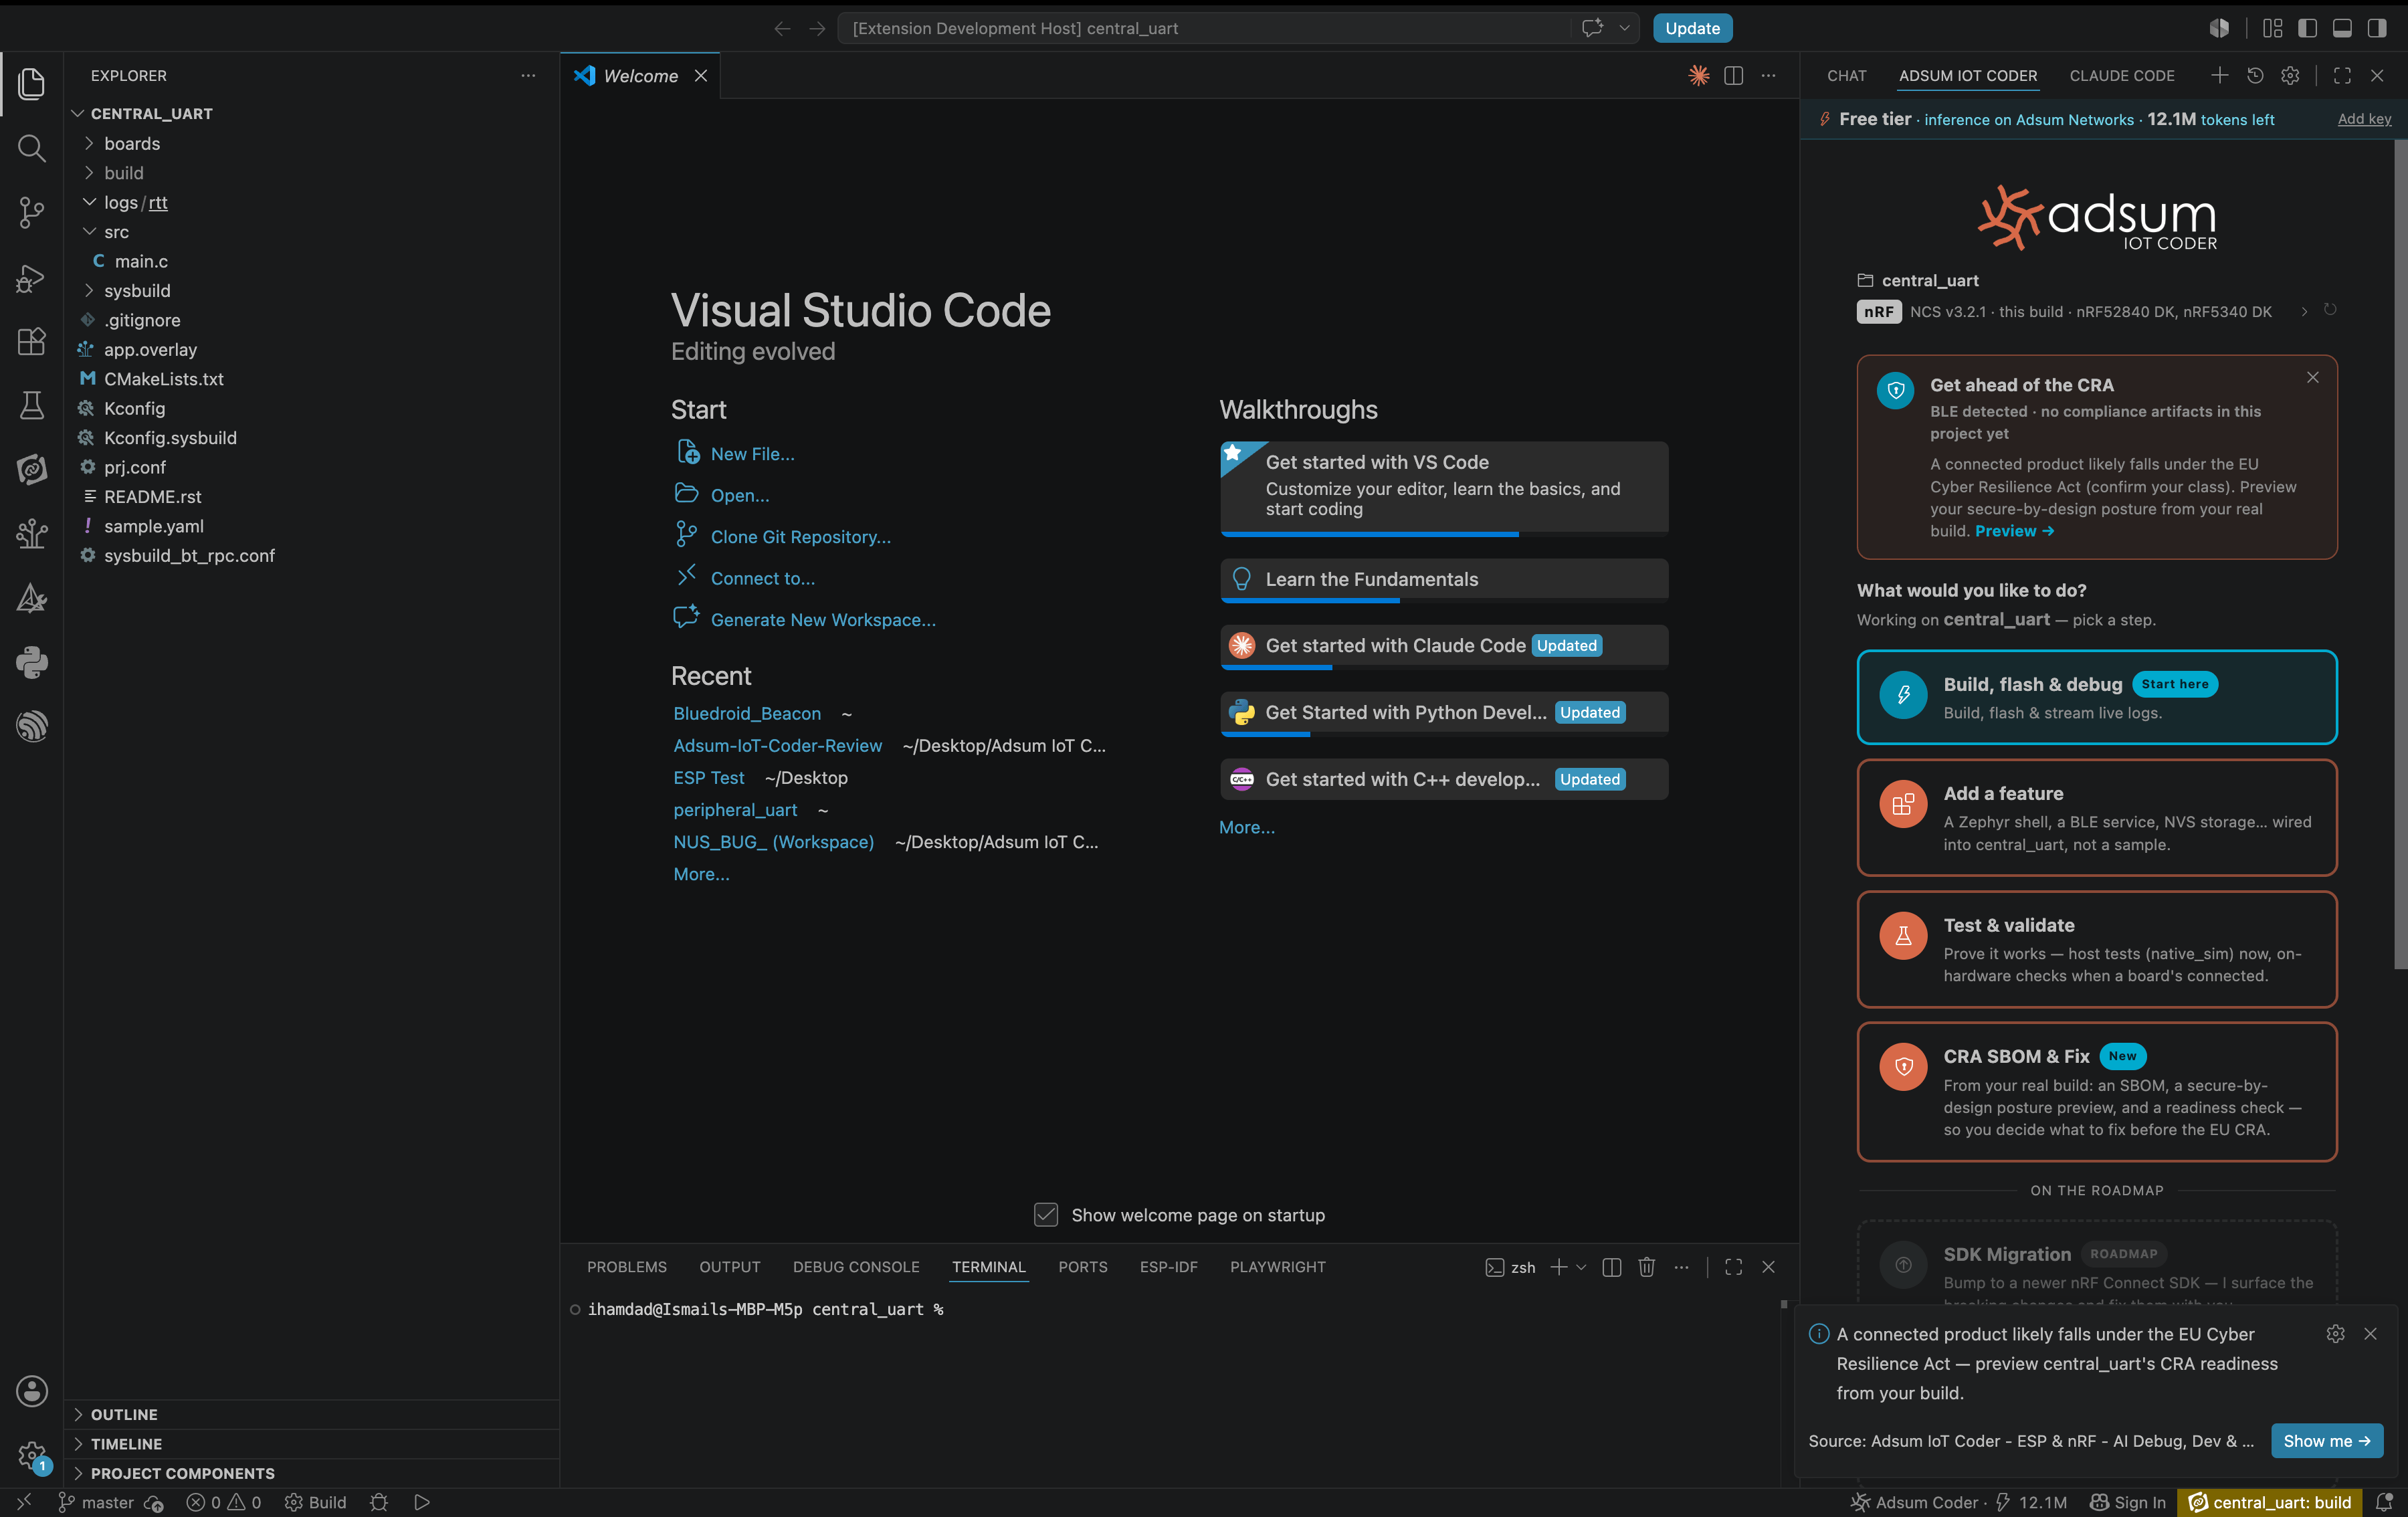Click the Update button in title bar
This screenshot has height=1517, width=2408.
(1692, 28)
